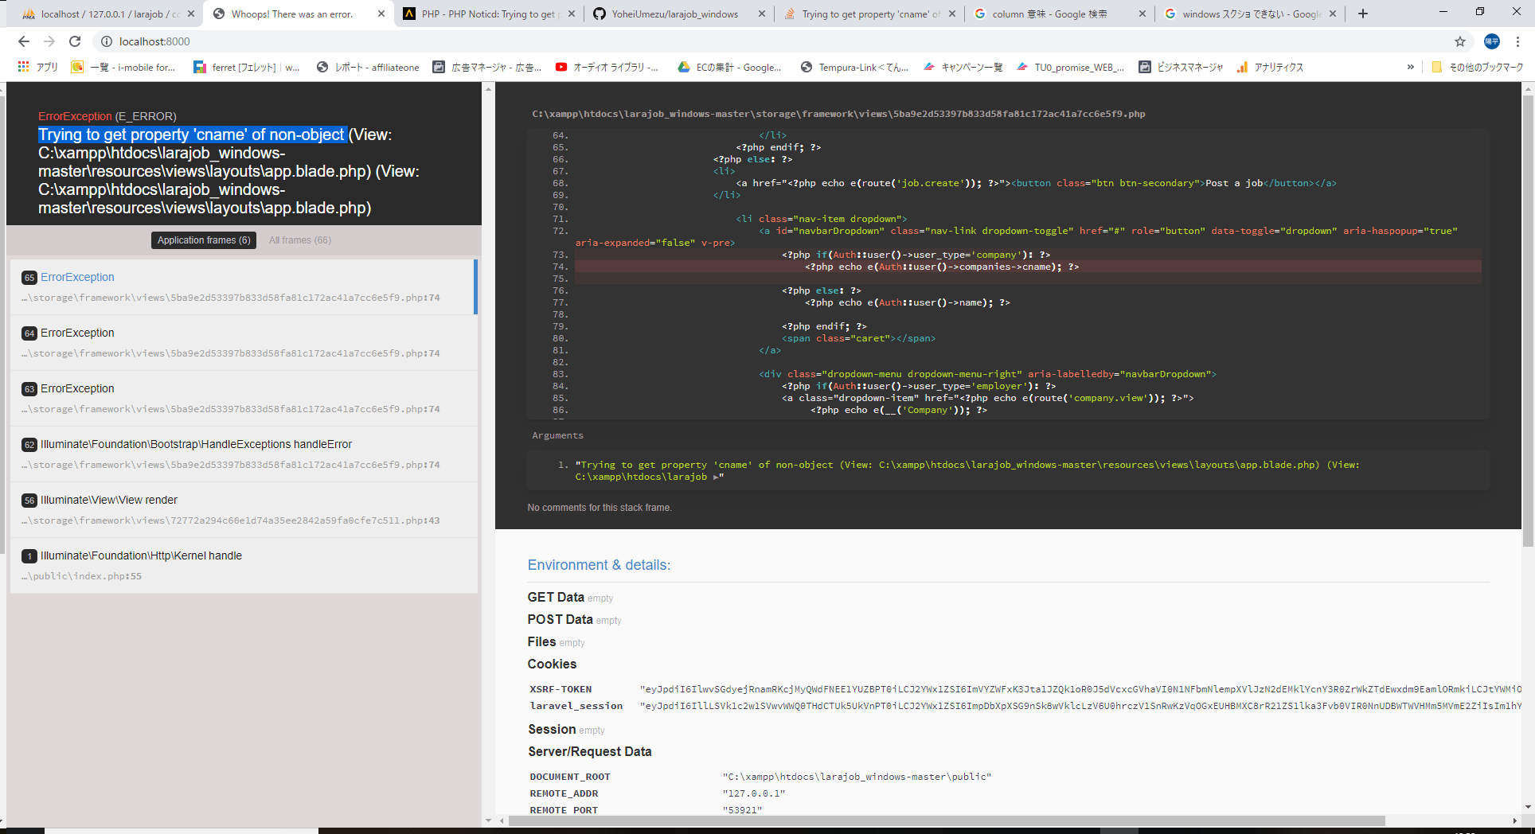Click highlighted code line 74
The height and width of the screenshot is (834, 1535).
[x=1028, y=267]
